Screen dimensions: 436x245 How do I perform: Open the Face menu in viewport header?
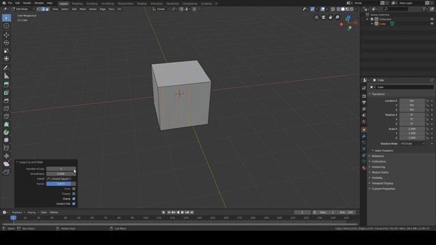click(x=111, y=9)
